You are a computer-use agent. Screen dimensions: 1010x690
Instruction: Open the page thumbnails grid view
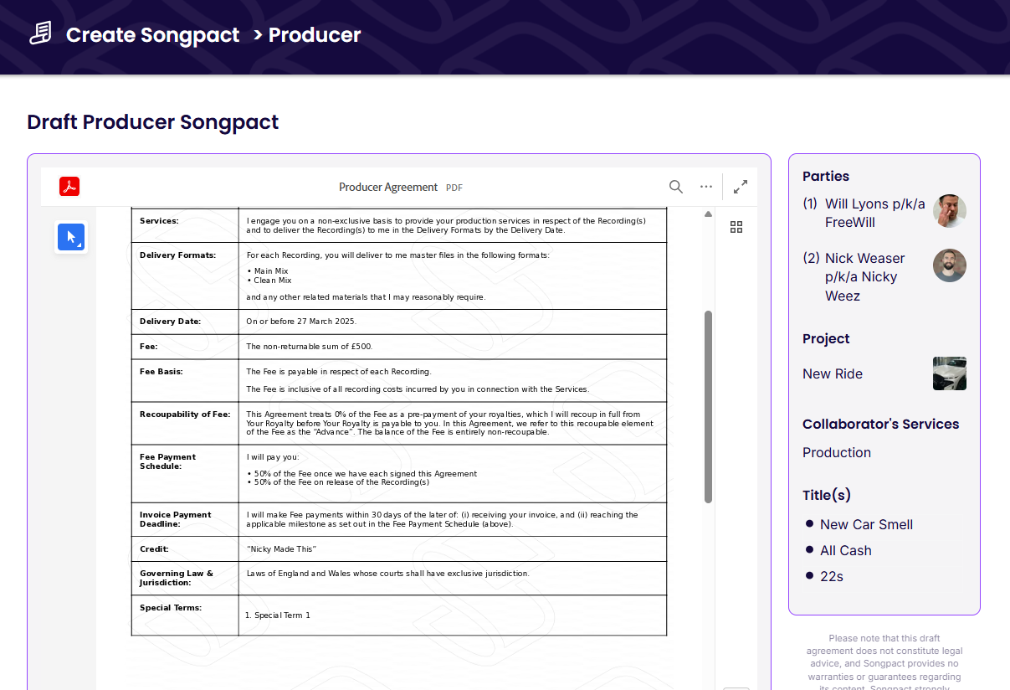pos(736,227)
